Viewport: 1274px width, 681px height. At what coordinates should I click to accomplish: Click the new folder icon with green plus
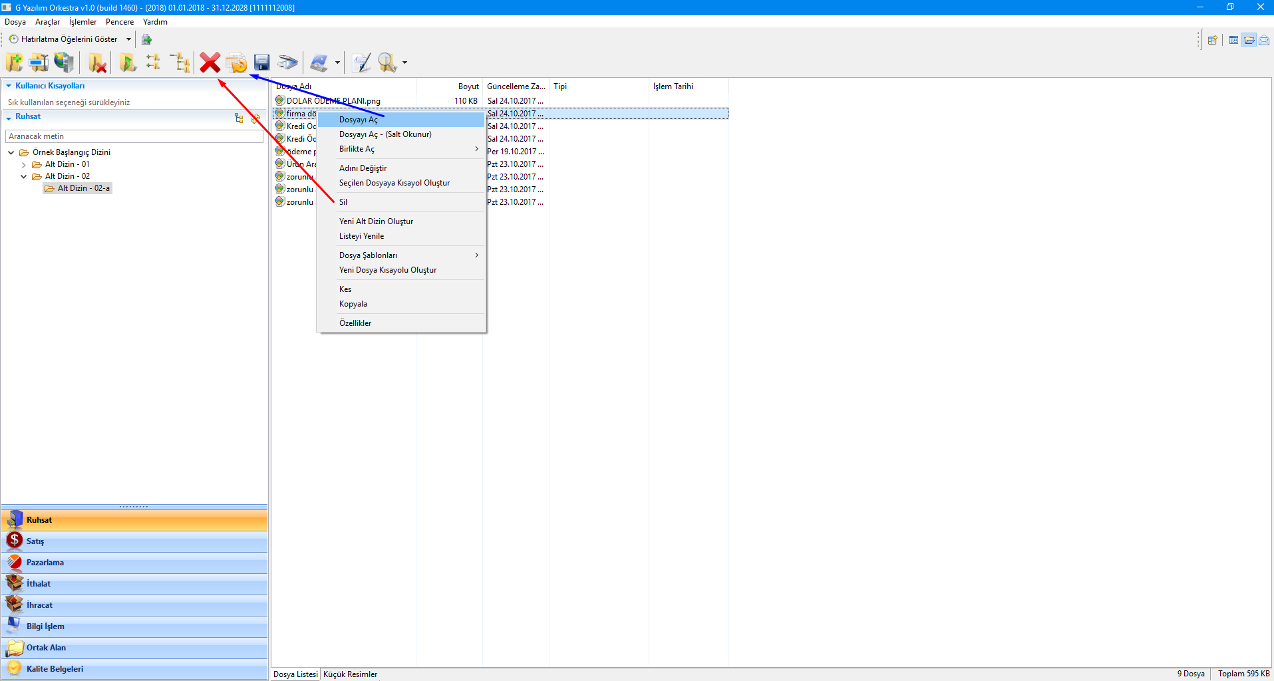[14, 63]
